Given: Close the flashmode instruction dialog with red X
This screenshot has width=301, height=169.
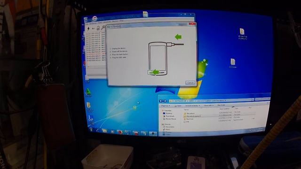Looking at the screenshot, I should click(x=192, y=24).
